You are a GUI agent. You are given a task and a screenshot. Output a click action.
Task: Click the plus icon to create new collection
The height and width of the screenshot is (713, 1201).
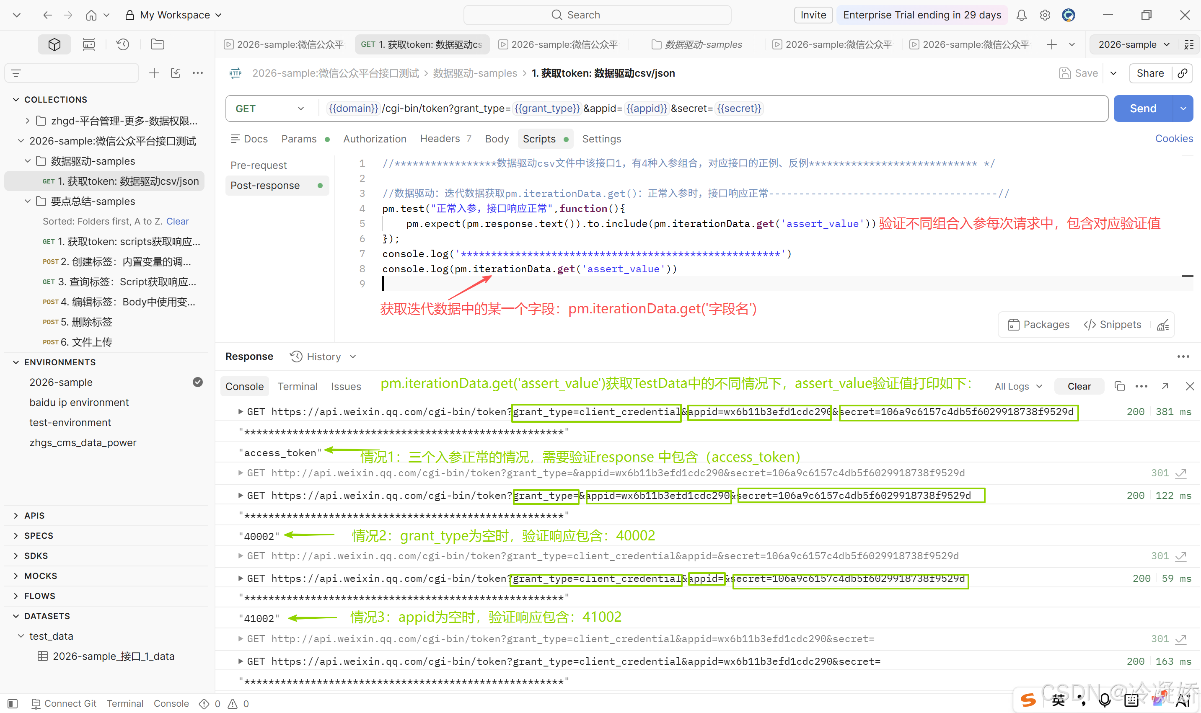[x=154, y=73]
